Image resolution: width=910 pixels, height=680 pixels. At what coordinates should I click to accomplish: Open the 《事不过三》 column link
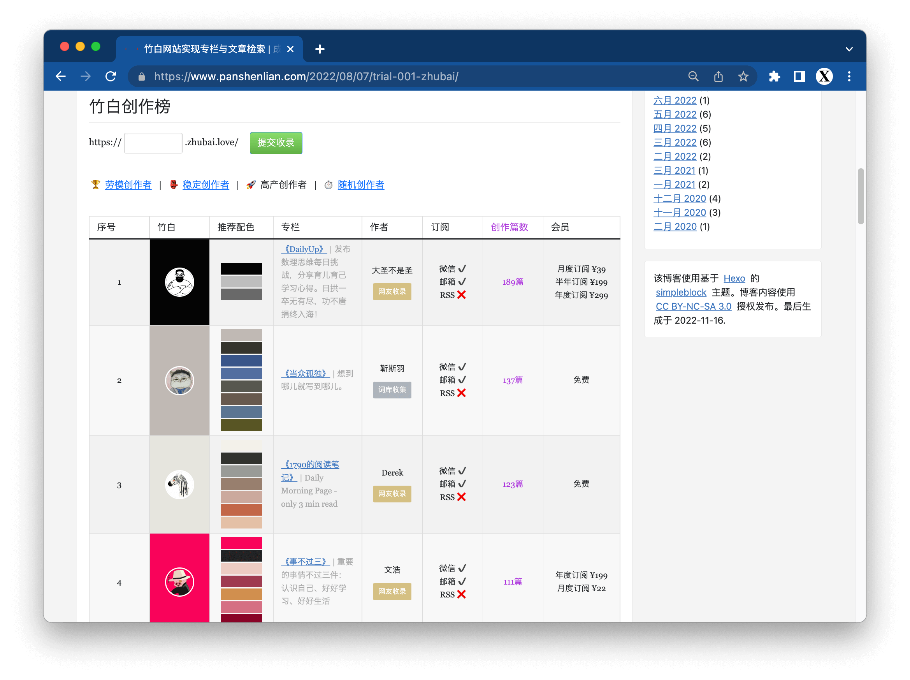pos(306,562)
